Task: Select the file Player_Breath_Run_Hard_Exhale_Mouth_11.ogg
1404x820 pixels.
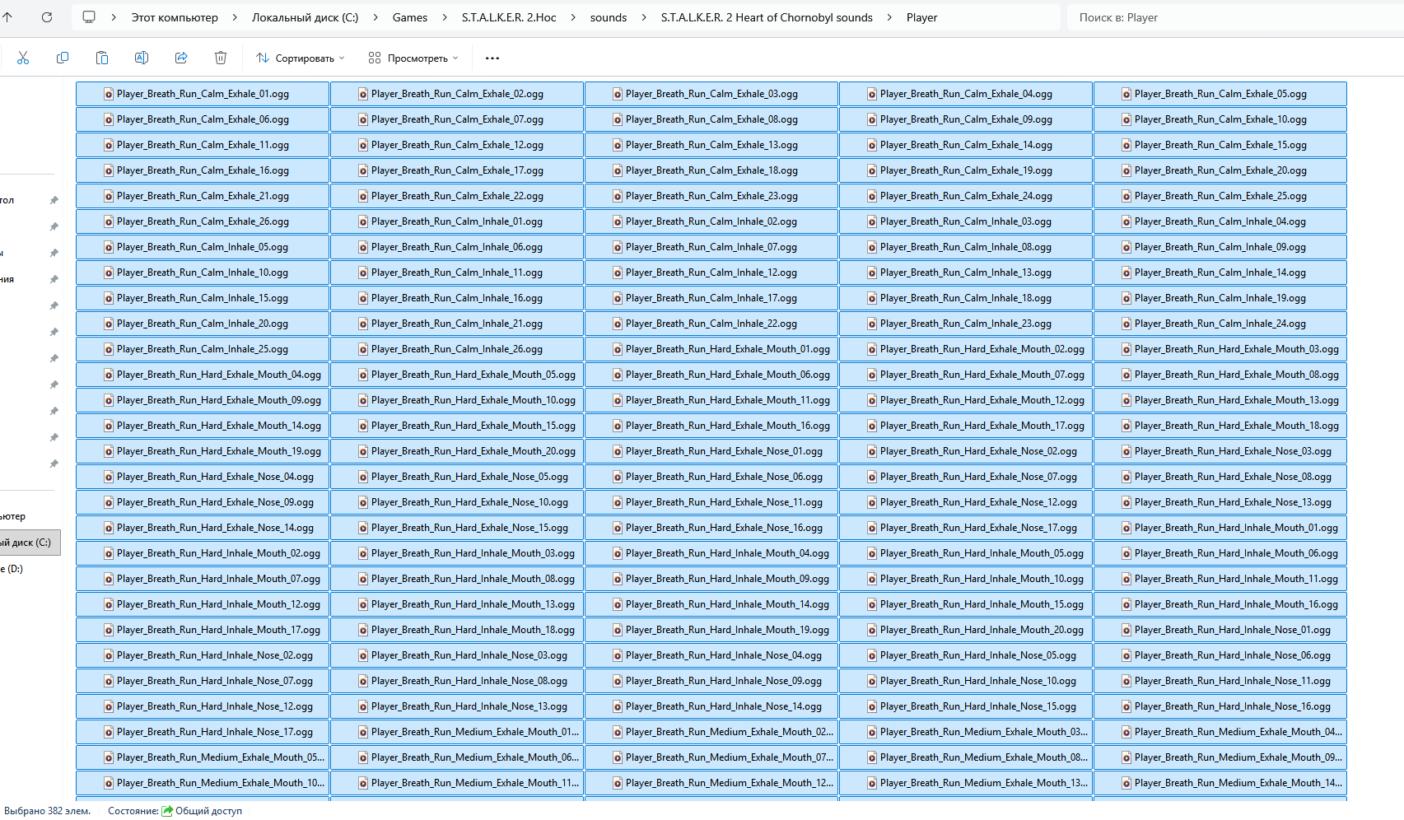Action: point(711,400)
